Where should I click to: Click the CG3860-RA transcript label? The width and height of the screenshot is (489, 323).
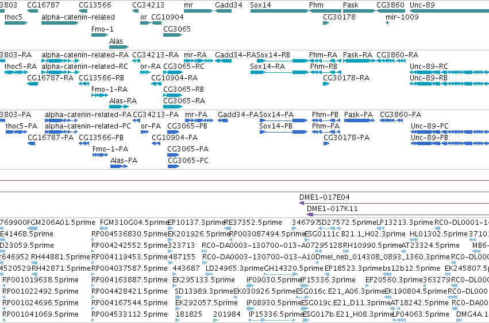coord(397,55)
